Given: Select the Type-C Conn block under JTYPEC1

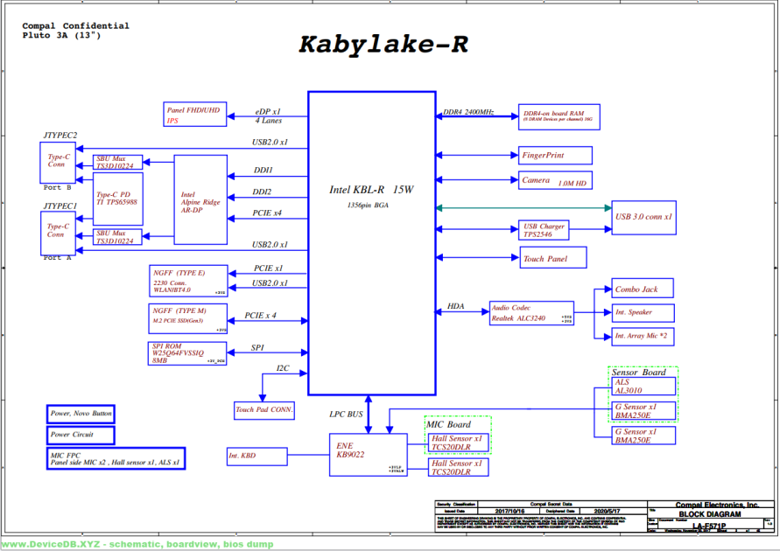Looking at the screenshot, I should (x=58, y=233).
